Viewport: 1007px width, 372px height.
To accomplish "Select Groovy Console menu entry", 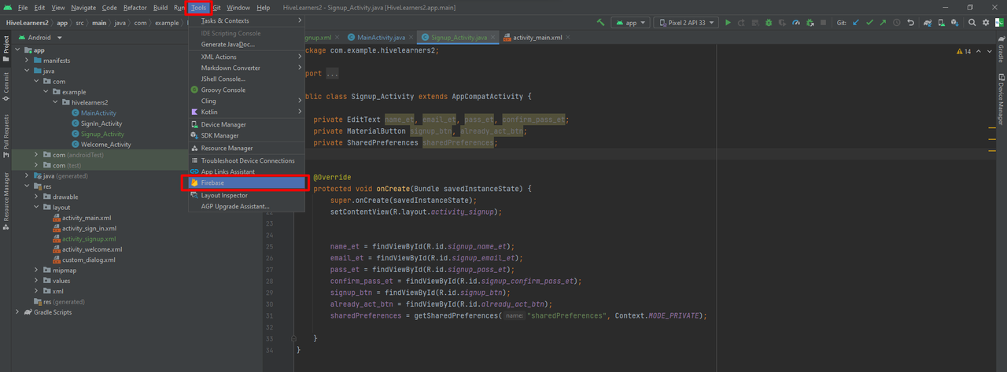I will point(246,90).
